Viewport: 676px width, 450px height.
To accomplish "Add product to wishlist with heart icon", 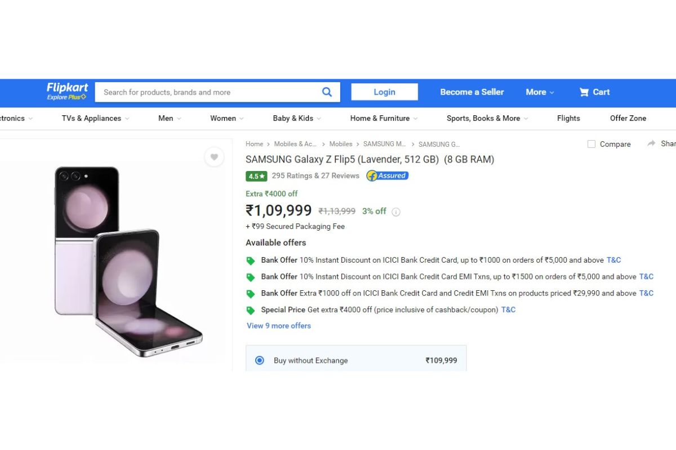I will point(214,157).
